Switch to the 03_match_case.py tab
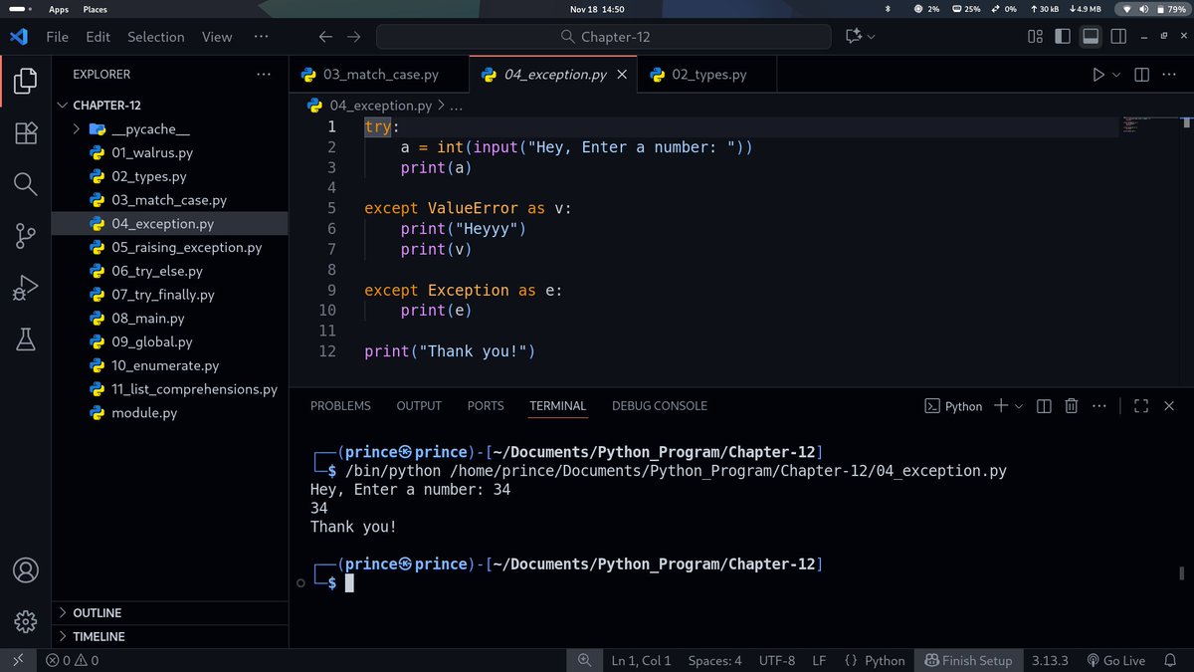Screen dimensions: 1194x672 [x=380, y=75]
